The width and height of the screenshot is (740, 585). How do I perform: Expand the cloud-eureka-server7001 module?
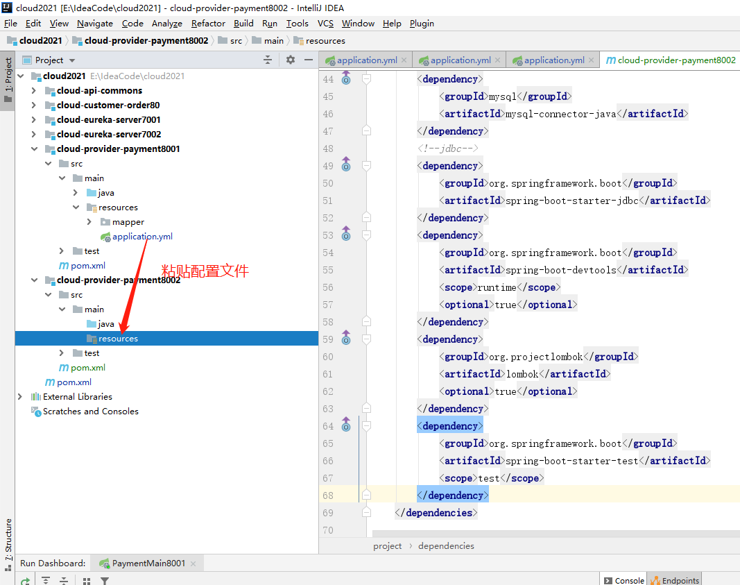33,119
